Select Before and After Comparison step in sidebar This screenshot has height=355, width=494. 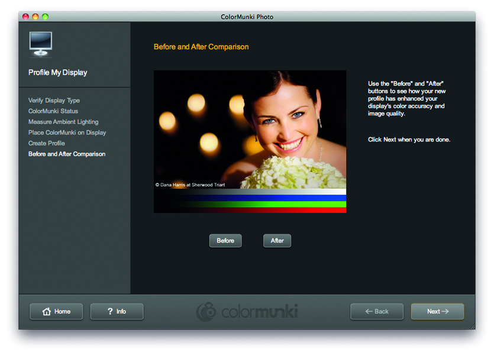point(67,154)
